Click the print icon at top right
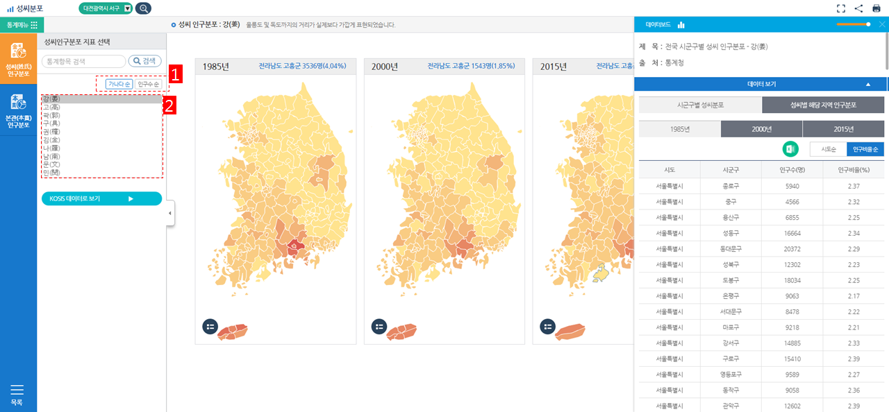889x412 pixels. [x=876, y=8]
